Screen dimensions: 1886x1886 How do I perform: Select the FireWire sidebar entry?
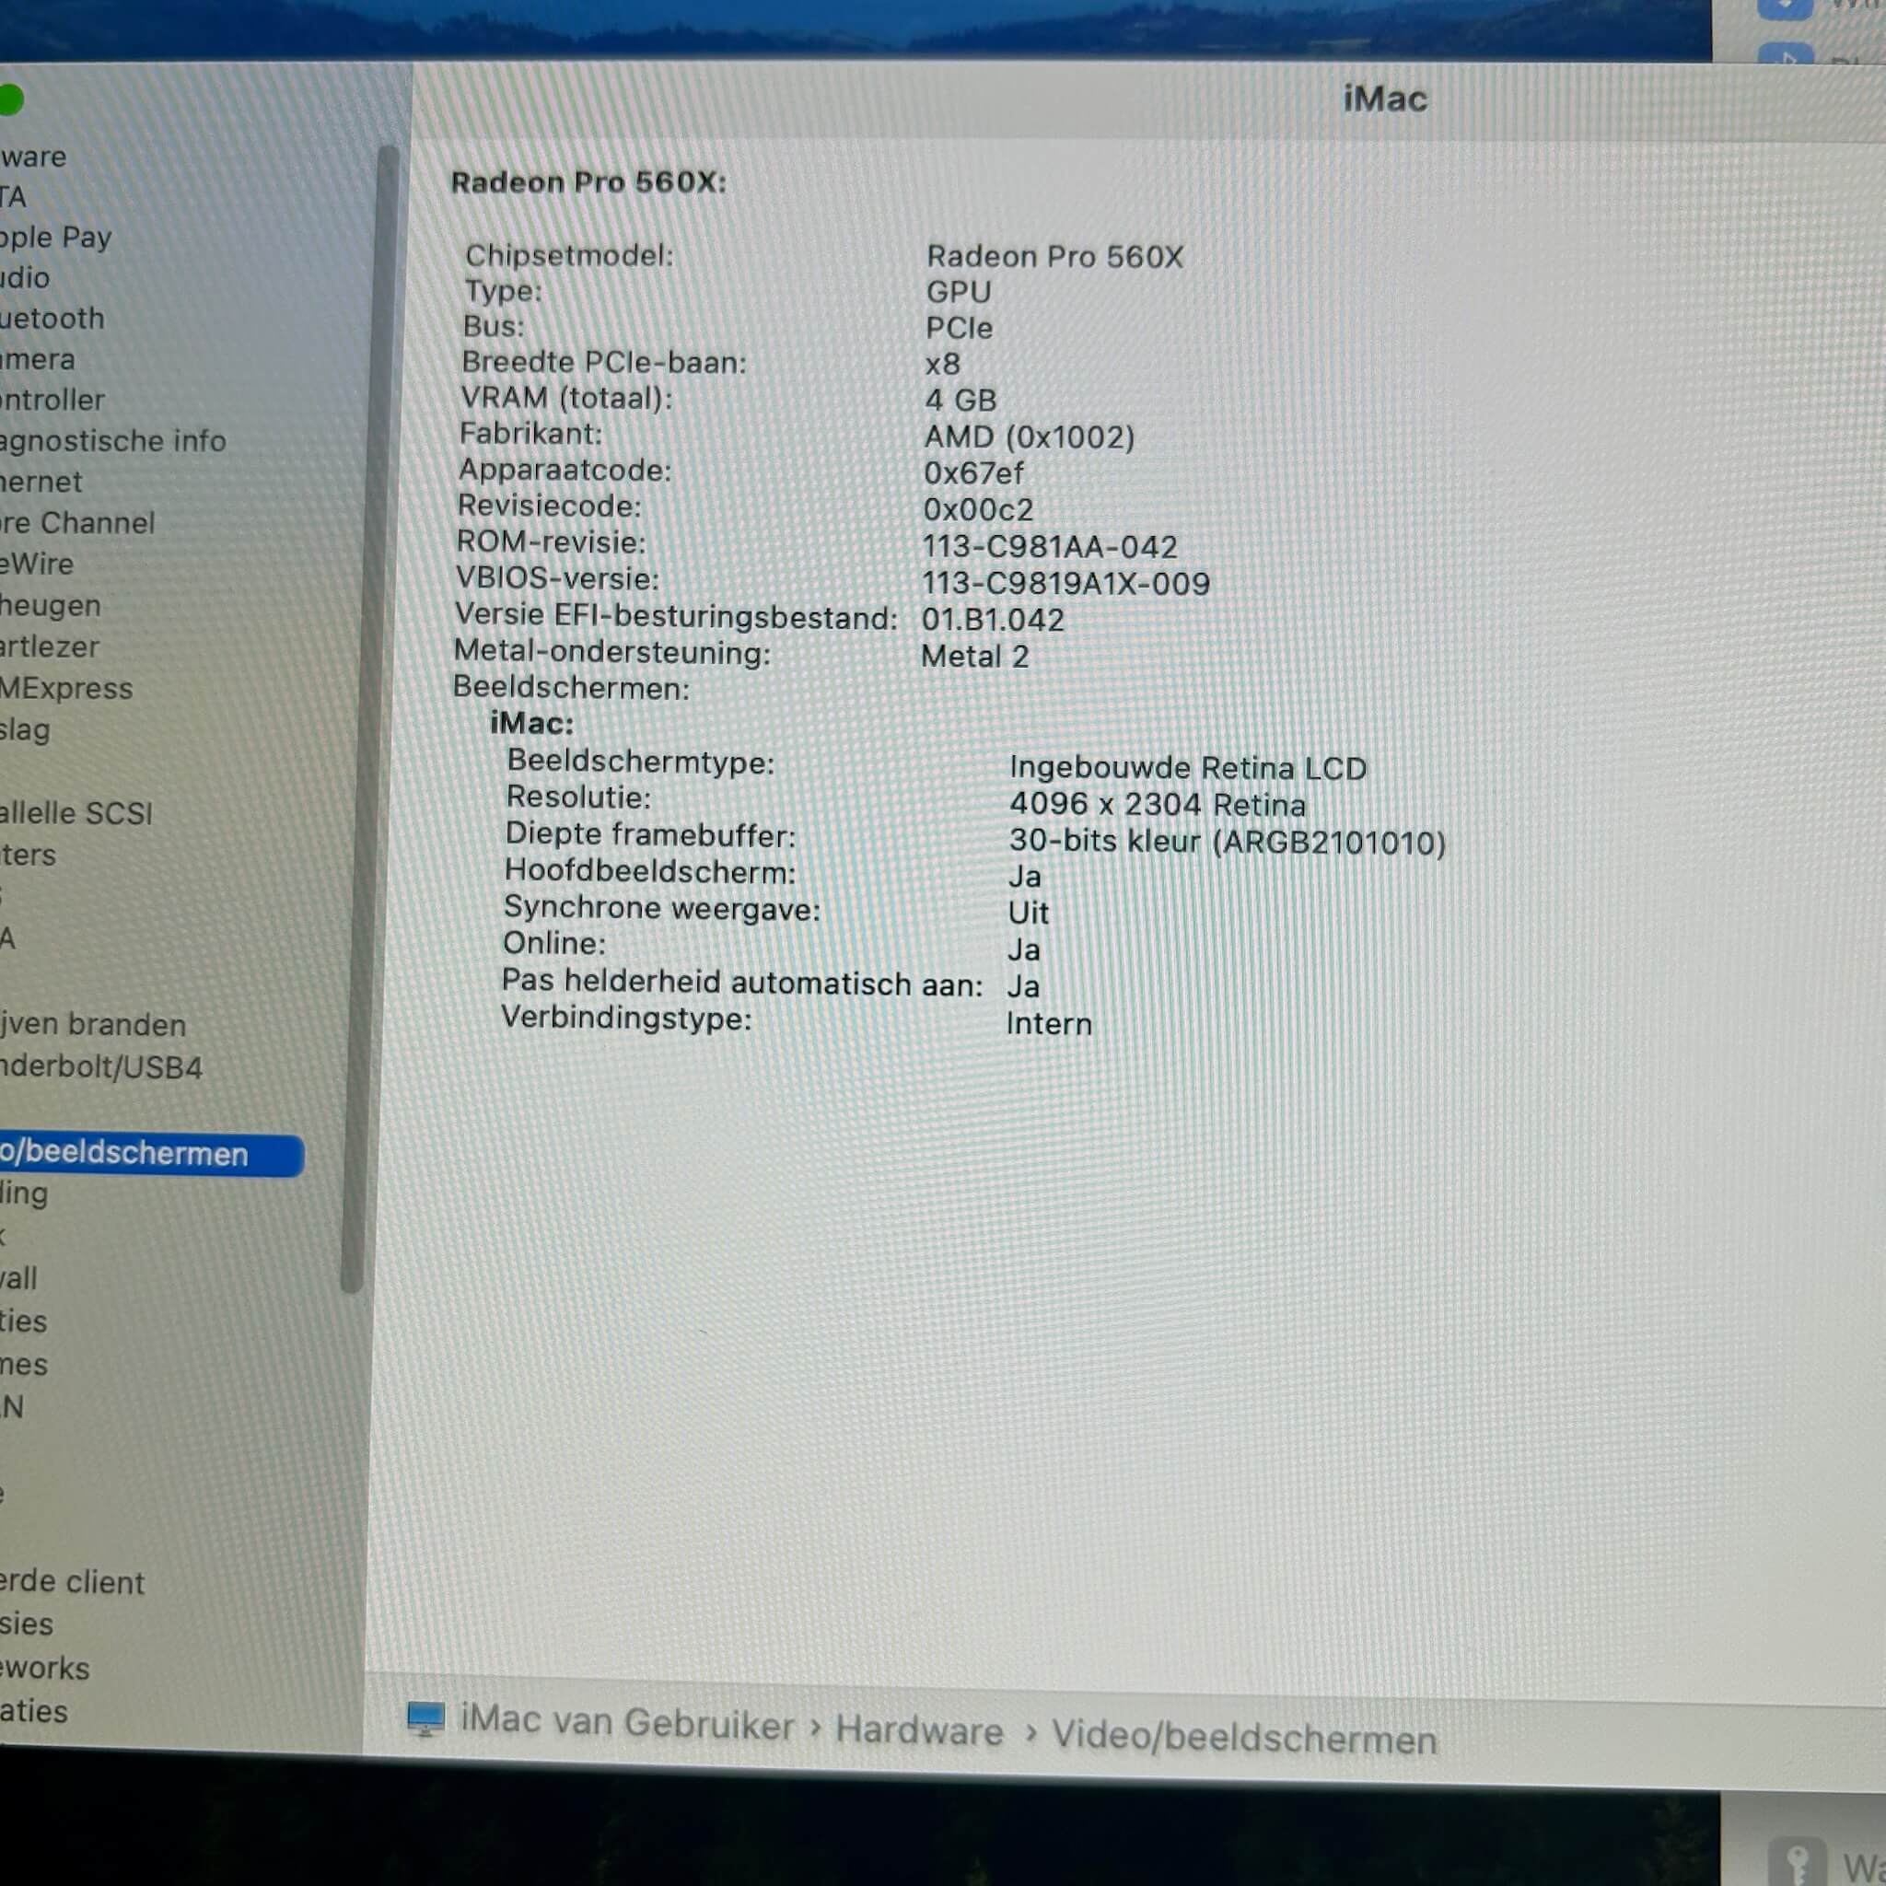coord(37,565)
